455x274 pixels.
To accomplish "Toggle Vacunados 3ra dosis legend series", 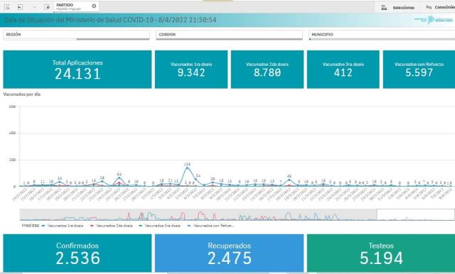I will pos(159,225).
